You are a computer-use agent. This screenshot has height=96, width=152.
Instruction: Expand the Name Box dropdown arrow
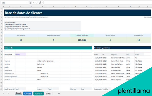pyautogui.click(x=28, y=3)
